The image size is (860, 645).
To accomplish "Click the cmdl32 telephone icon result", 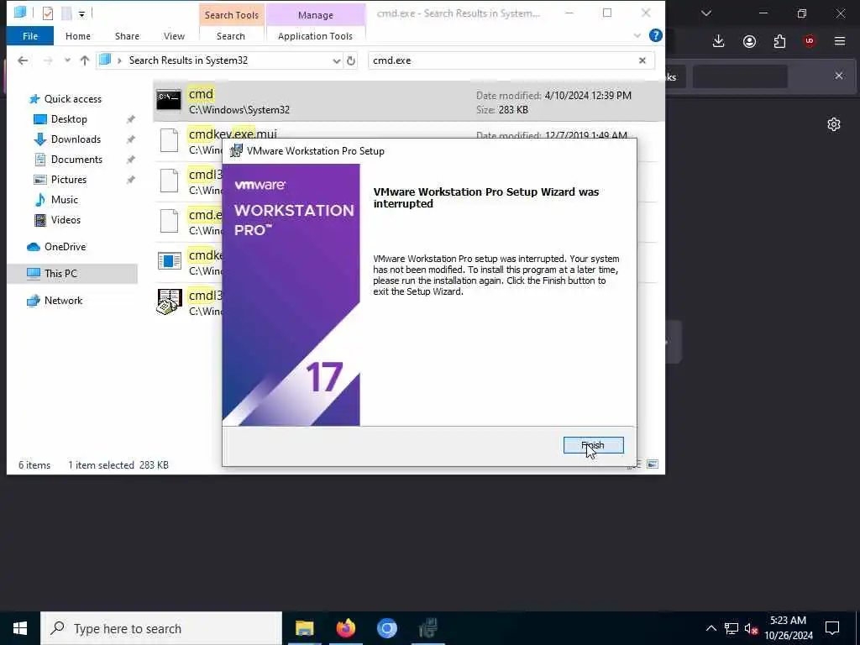I will point(169,302).
